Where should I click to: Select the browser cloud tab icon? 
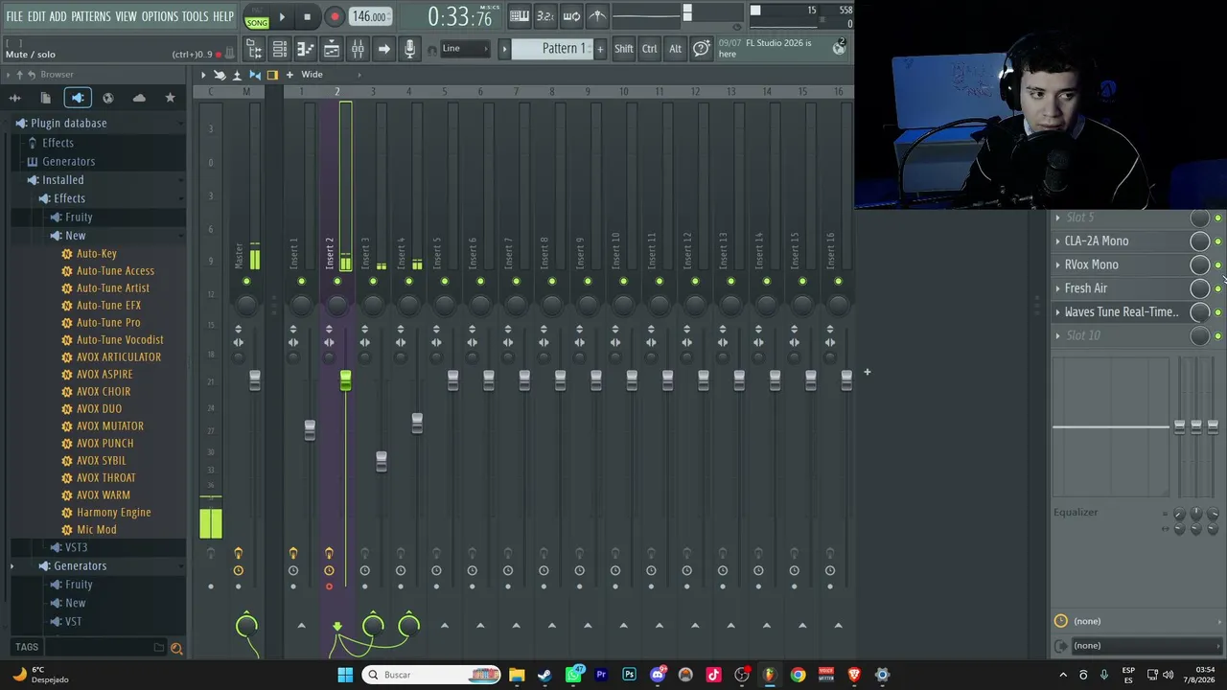[x=139, y=98]
